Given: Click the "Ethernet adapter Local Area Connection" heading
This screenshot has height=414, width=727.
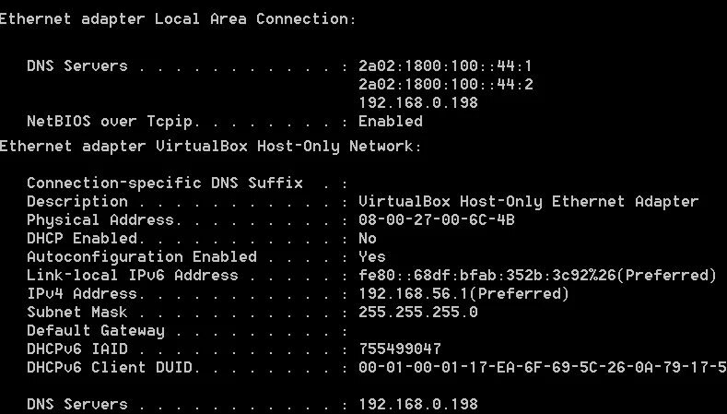Looking at the screenshot, I should click(178, 19).
